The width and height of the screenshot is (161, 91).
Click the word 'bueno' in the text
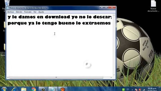(x=66, y=23)
